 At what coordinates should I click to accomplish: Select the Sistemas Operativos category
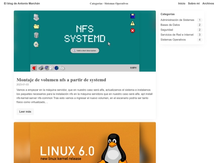pyautogui.click(x=173, y=39)
